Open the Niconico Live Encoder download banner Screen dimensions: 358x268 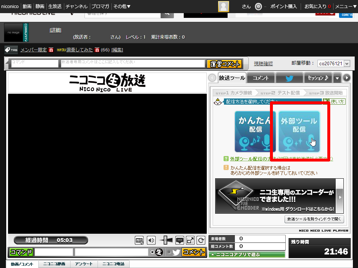pyautogui.click(x=275, y=196)
